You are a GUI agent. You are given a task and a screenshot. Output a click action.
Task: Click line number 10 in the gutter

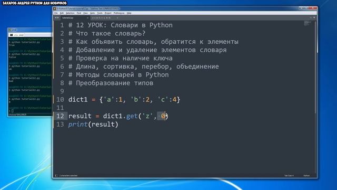[x=60, y=100]
